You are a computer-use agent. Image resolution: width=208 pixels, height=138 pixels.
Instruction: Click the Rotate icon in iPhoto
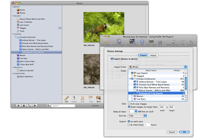74,98
